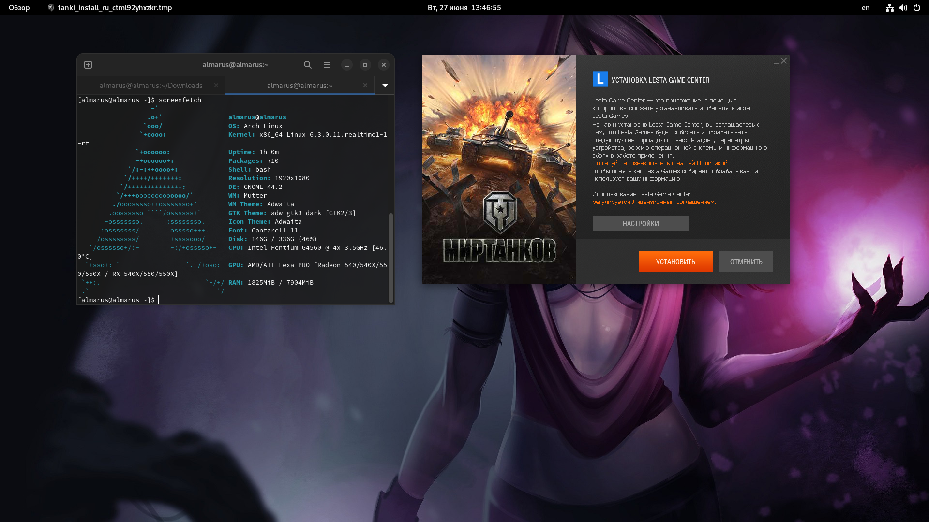Click the ОТМЕНИТЬ cancel button
This screenshot has width=929, height=522.
tap(746, 261)
